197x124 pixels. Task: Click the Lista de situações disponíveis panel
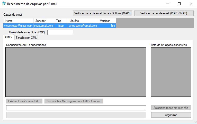(171, 72)
